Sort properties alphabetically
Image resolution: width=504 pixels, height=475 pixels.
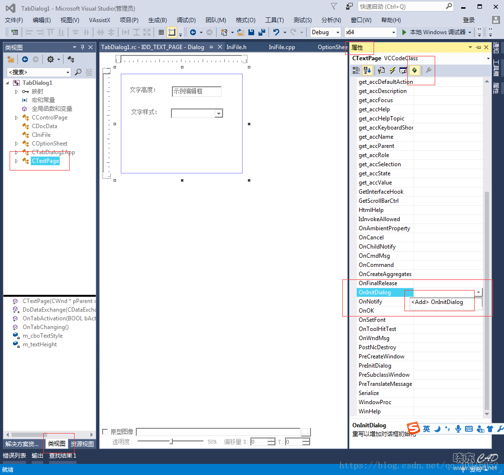tap(367, 70)
